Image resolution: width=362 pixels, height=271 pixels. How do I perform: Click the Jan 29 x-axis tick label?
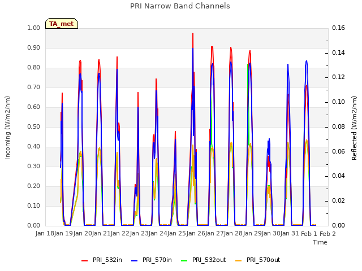(252, 234)
